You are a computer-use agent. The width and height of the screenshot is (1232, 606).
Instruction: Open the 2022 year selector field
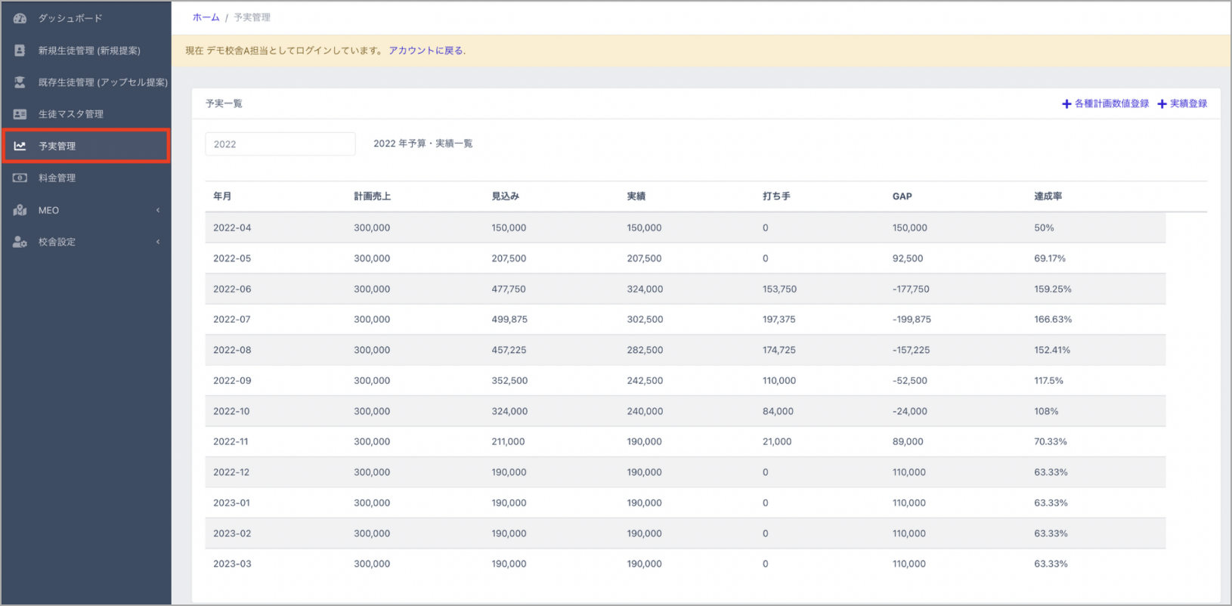280,144
